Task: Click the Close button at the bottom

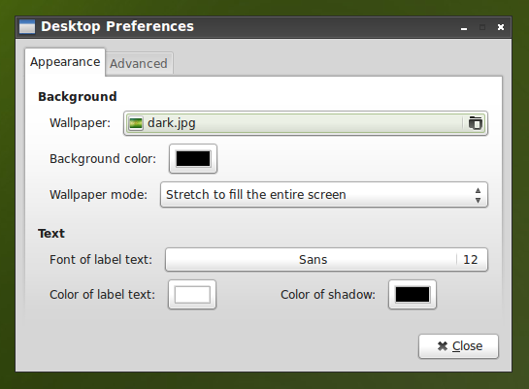Action: (458, 346)
